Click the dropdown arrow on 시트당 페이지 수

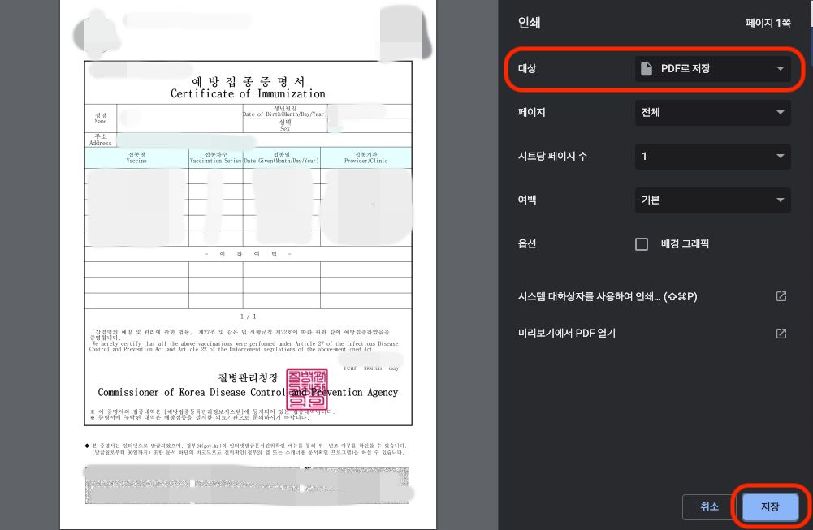781,157
